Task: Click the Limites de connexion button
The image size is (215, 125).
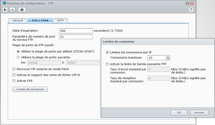Action: click(30, 89)
